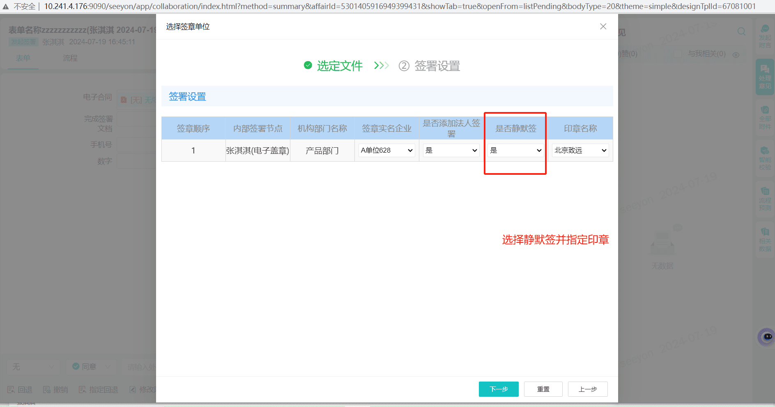Viewport: 775px width, 407px height.
Task: Click the 手机号 input field
Action: [x=137, y=144]
